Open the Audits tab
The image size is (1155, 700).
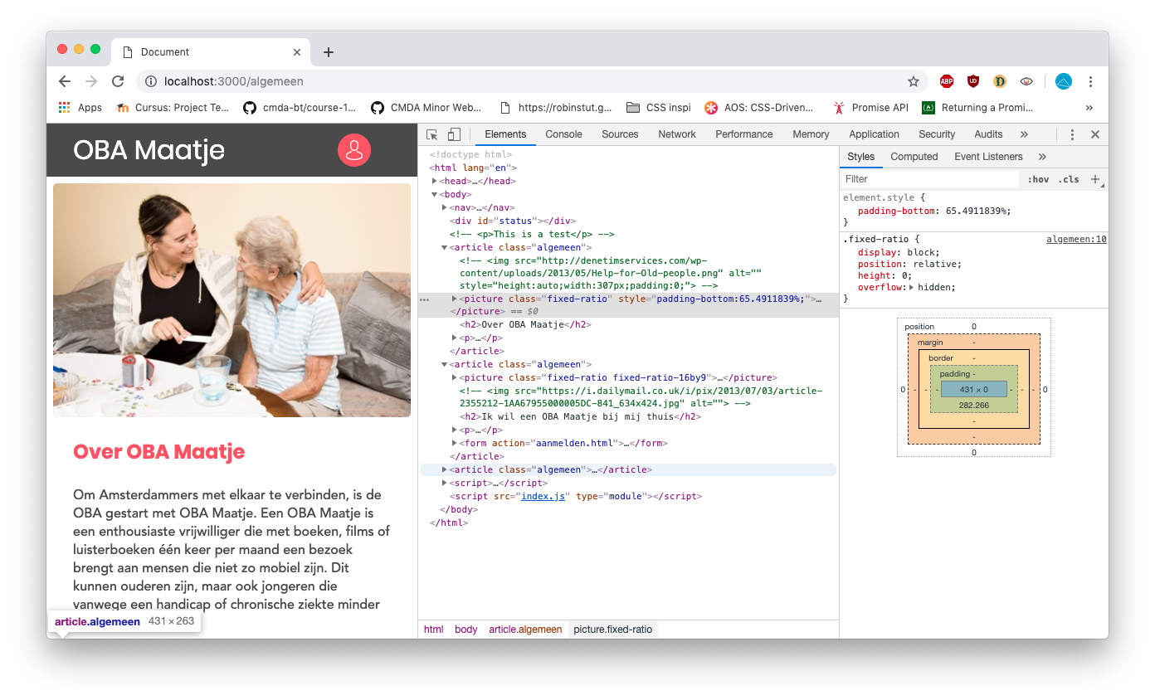point(988,134)
